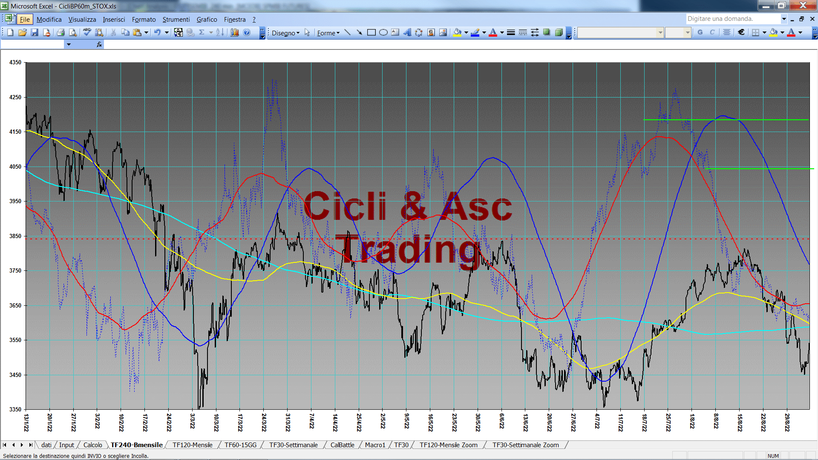818x460 pixels.
Task: Open the Strumenti menu
Action: tap(176, 20)
